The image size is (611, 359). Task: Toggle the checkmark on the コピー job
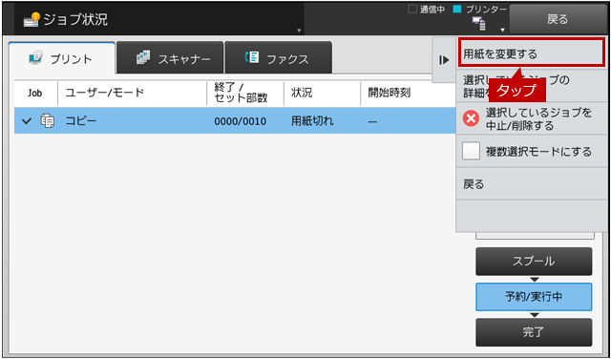[27, 121]
